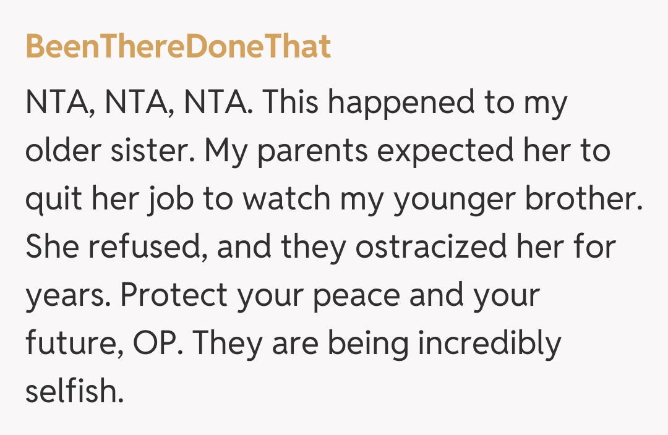Click the word "watch" in the comment
668x435 pixels.
point(289,200)
